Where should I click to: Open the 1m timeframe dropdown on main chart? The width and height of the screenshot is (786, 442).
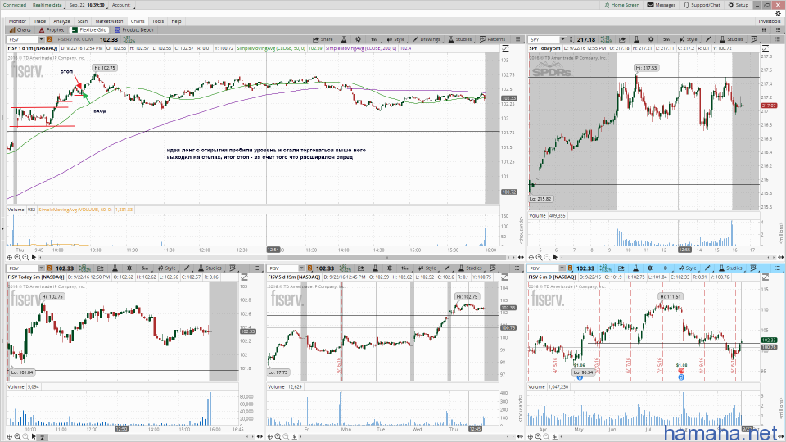pyautogui.click(x=374, y=39)
